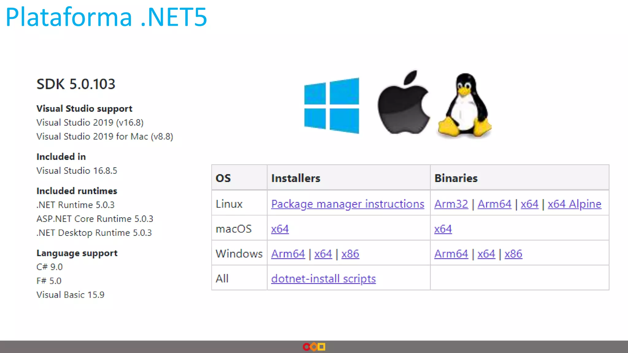The image size is (628, 353).
Task: Download the Windows x86 binaries
Action: 513,254
